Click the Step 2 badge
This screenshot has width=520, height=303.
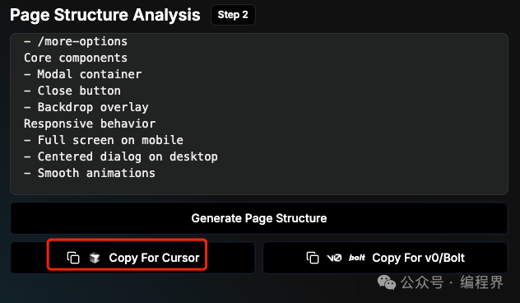233,15
